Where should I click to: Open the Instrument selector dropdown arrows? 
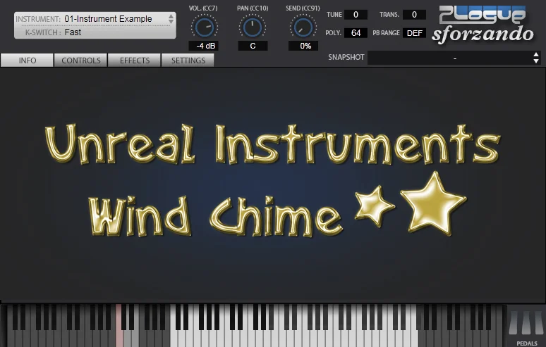[171, 19]
